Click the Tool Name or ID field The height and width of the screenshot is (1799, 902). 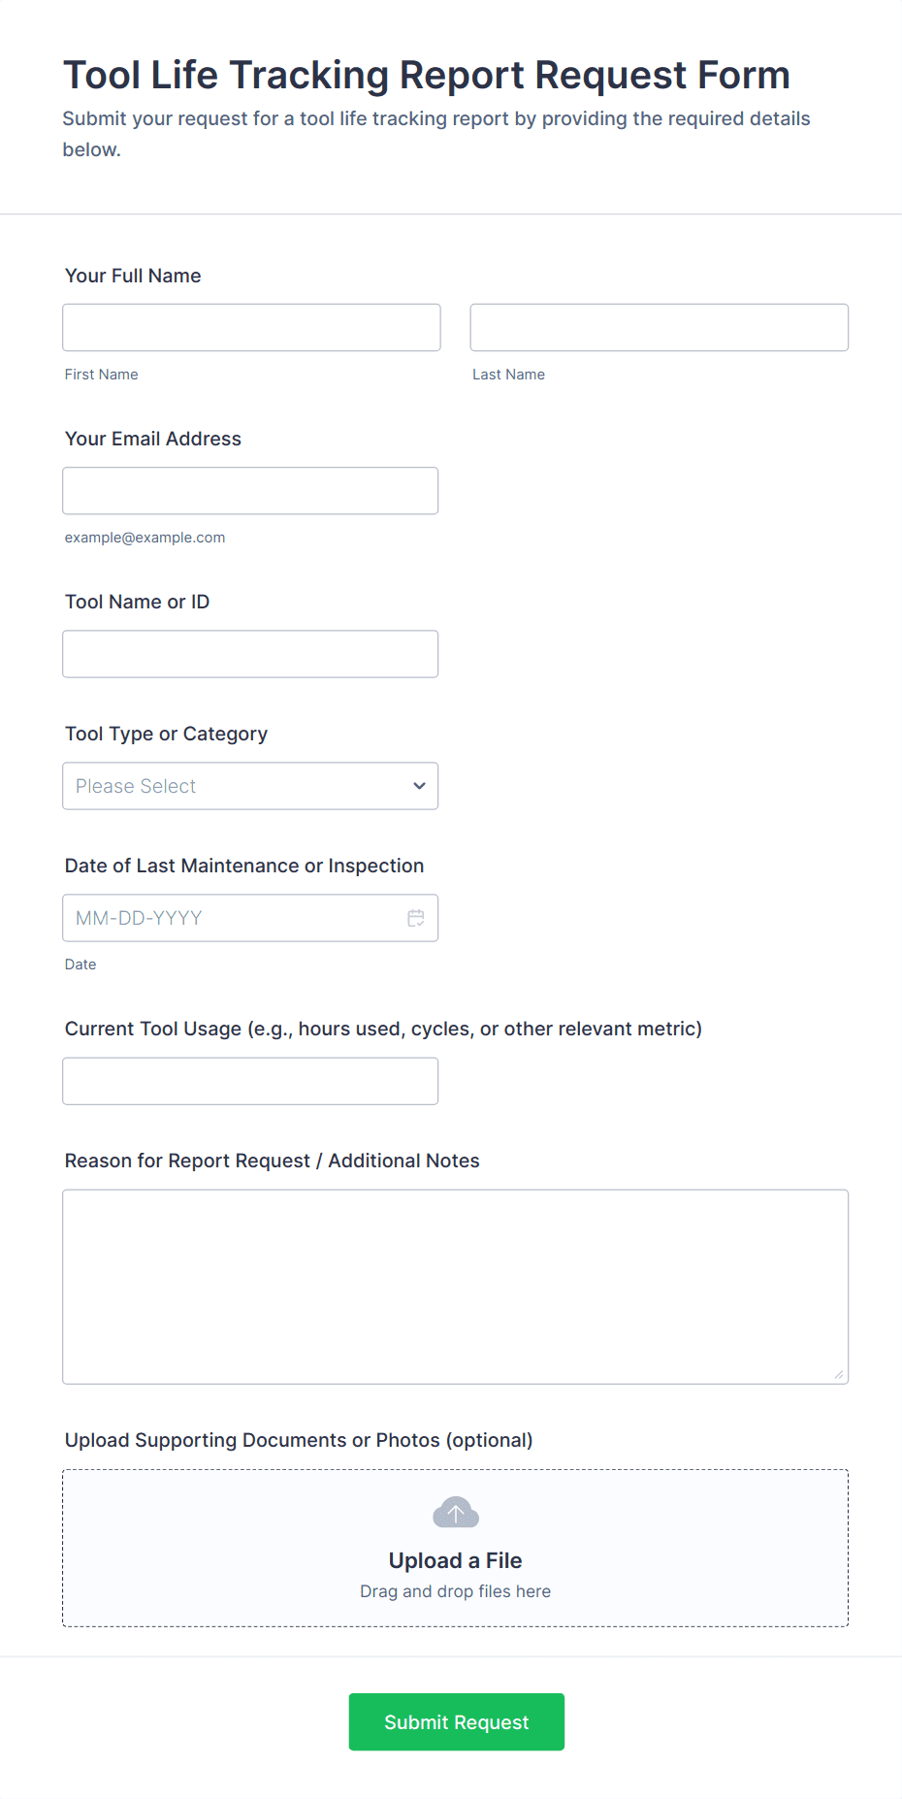point(250,654)
